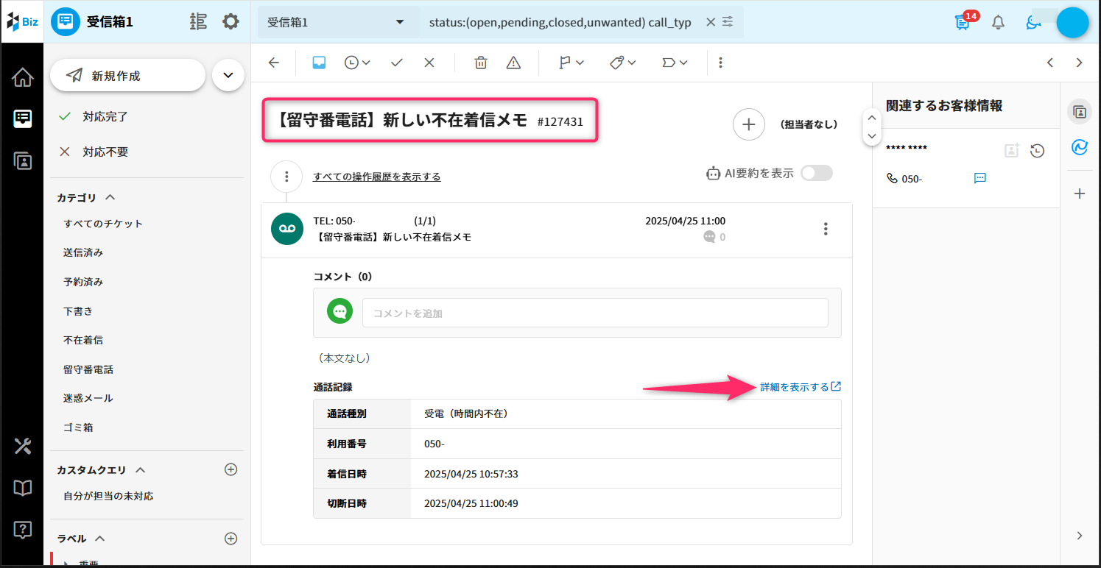The width and height of the screenshot is (1101, 568).
Task: Open the 受信箱1 inbox dropdown
Action: [339, 22]
